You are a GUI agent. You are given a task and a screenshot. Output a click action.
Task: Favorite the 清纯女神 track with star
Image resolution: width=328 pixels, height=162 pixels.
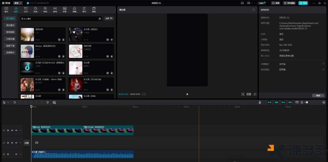pos(59,40)
